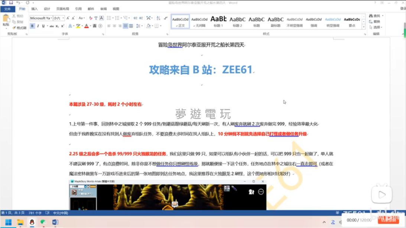Open Word from the Windows taskbar
Image resolution: width=406 pixels, height=228 pixels.
coord(55,222)
